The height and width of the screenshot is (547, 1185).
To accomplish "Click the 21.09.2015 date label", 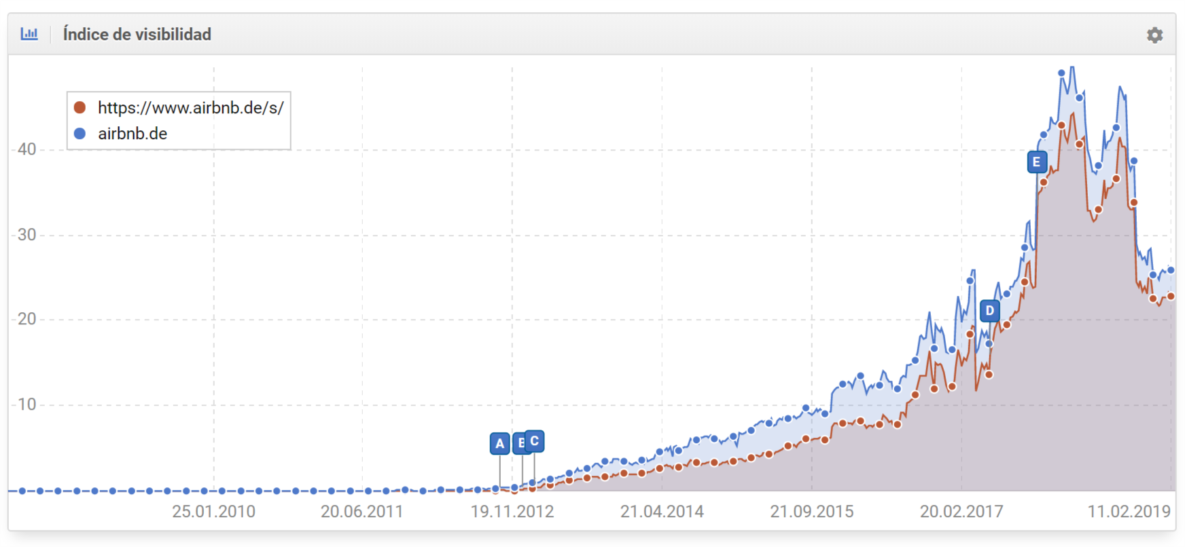I will click(812, 512).
